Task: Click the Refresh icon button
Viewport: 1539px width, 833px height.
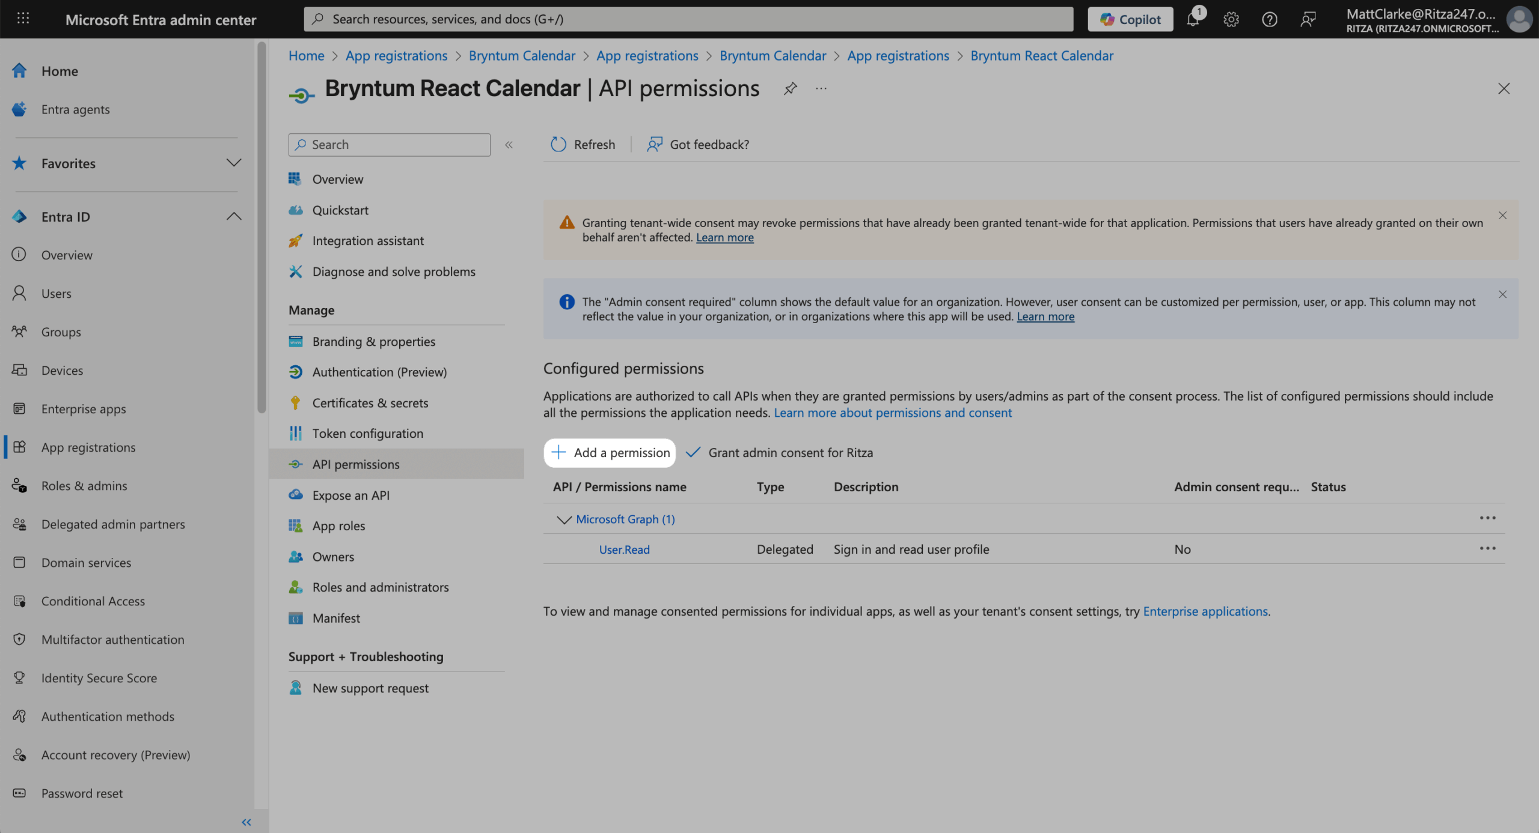Action: coord(558,144)
